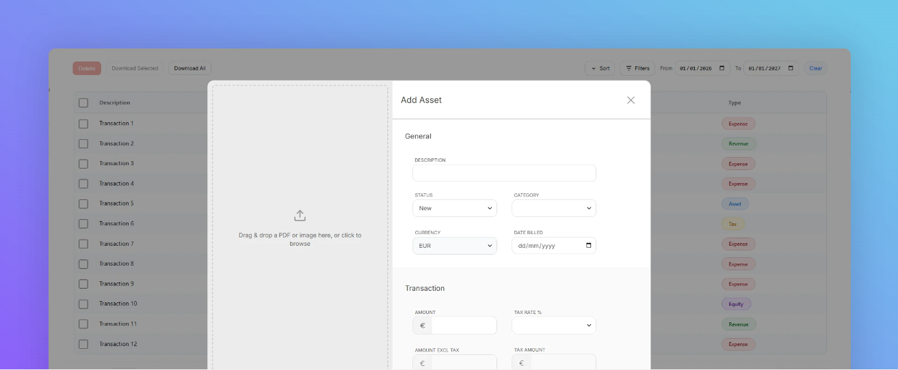Close the Add Asset dialog
Viewport: 898px width, 370px height.
631,100
